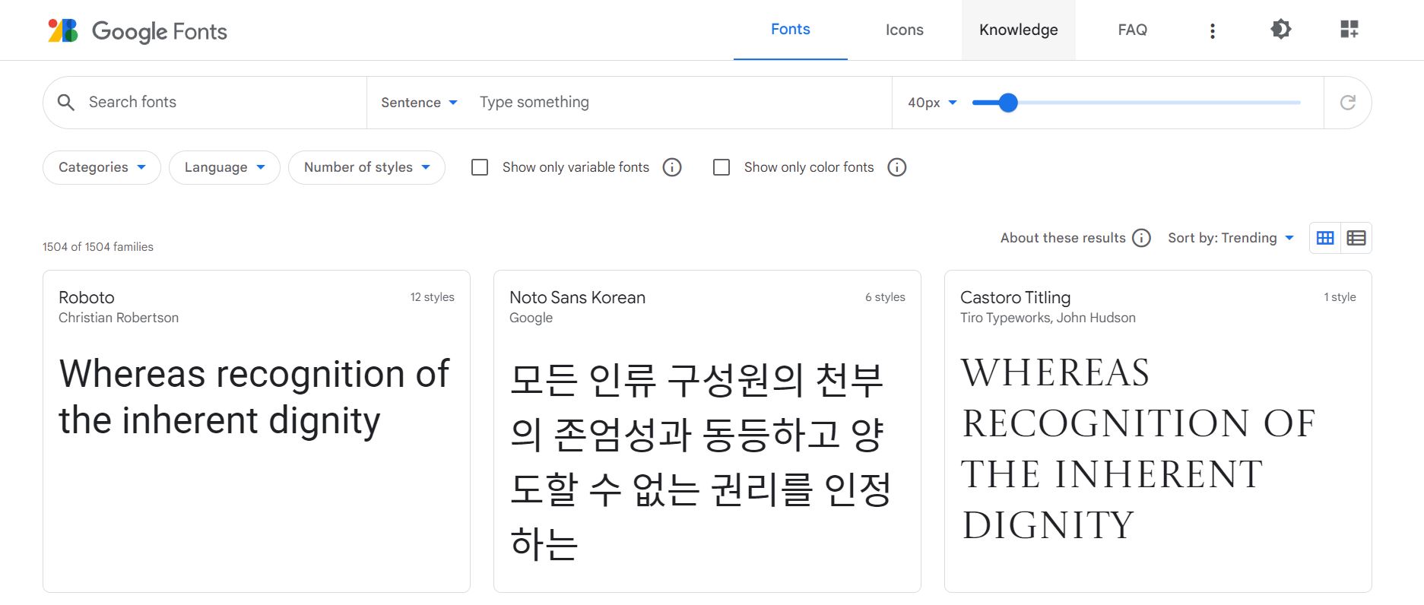The image size is (1424, 605).
Task: Open the Castoro Titling font title
Action: (x=1015, y=297)
